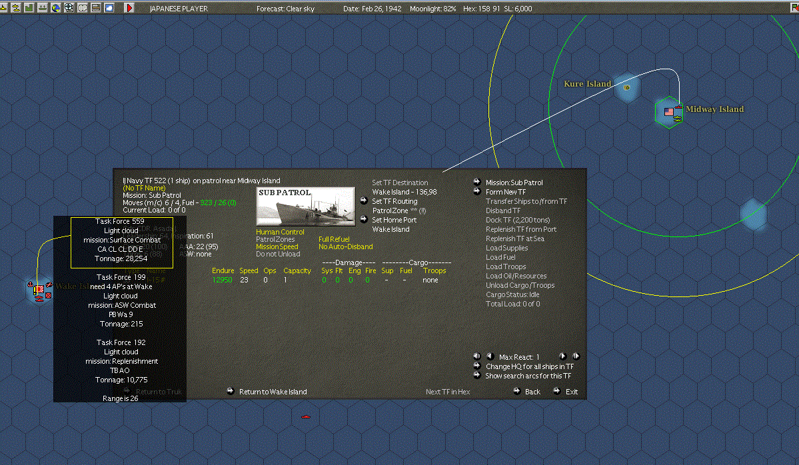This screenshot has width=799, height=465.
Task: Click arrow icon beside Return to Wake Island
Action: (x=231, y=391)
